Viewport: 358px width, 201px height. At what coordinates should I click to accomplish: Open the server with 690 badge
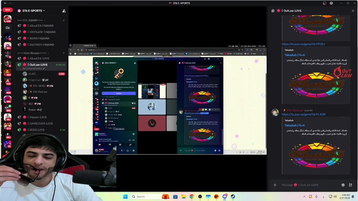(8, 99)
